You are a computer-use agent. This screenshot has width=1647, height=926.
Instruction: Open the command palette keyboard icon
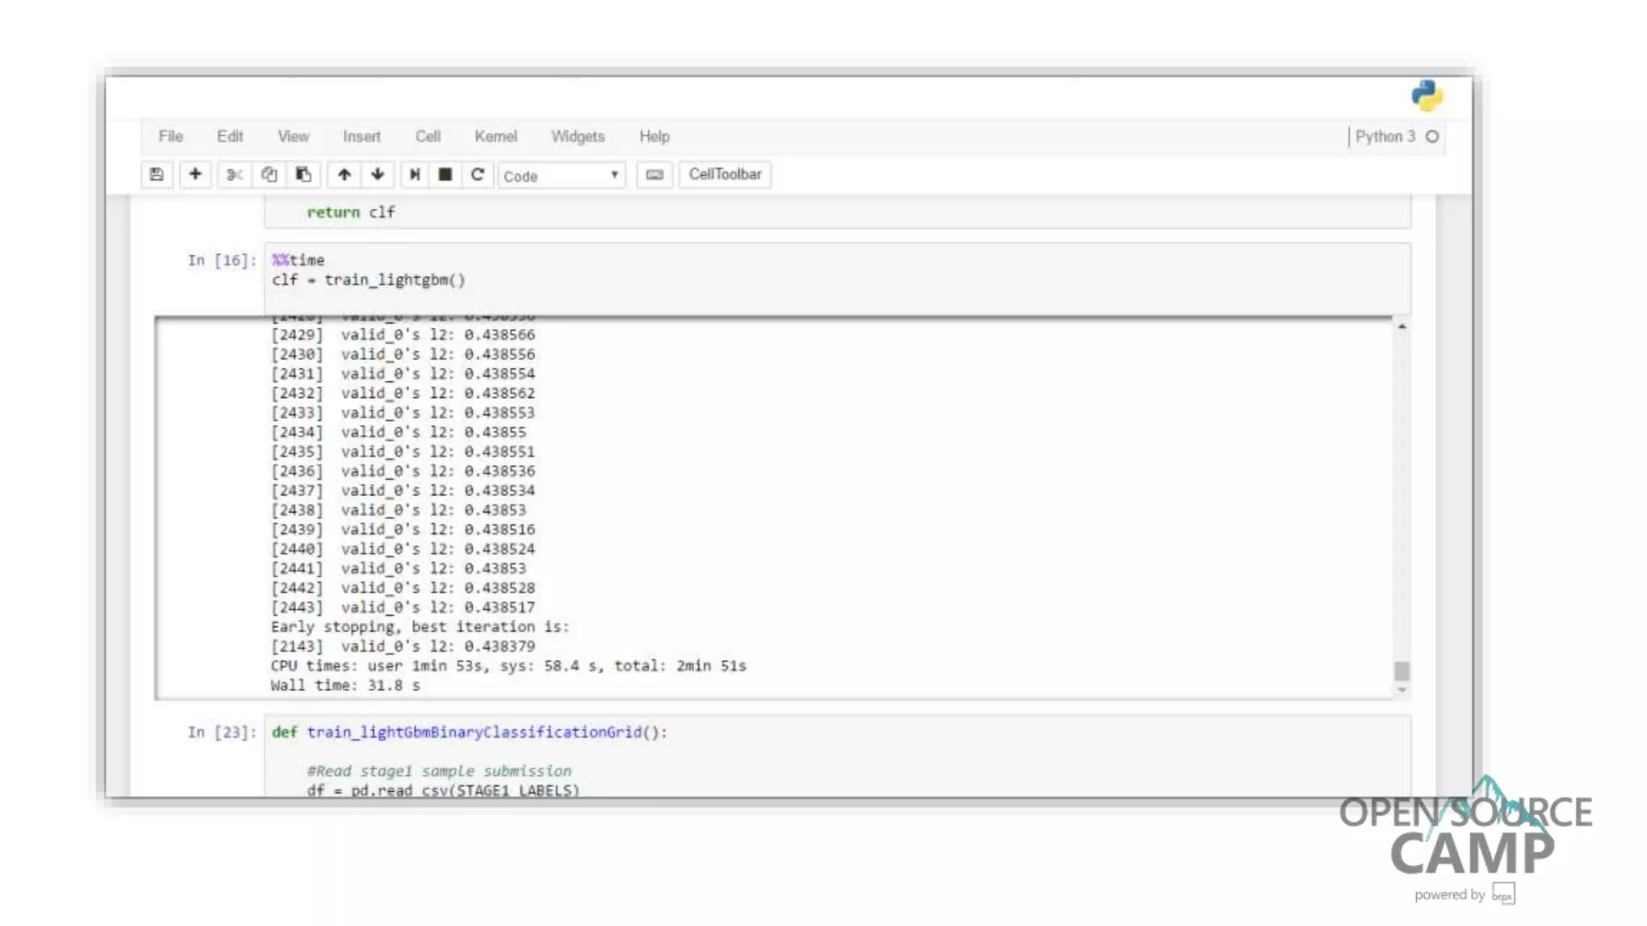tap(655, 175)
